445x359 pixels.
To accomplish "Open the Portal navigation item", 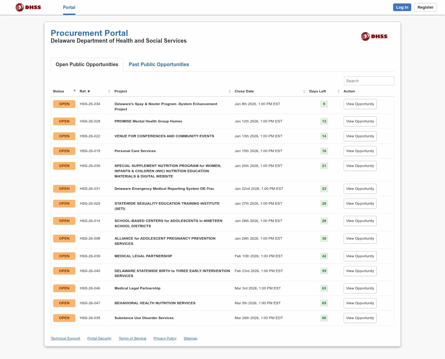I will pos(69,7).
